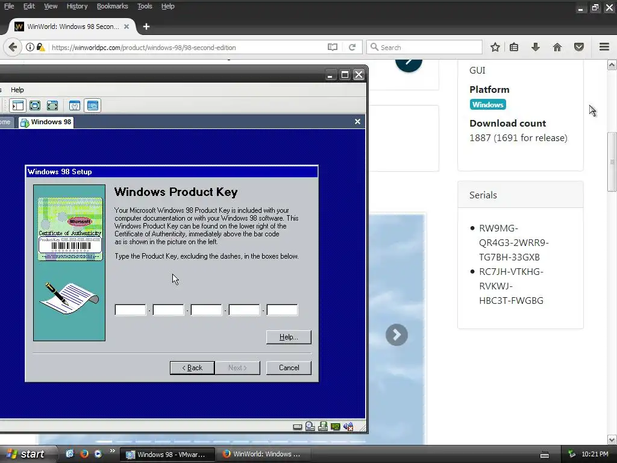This screenshot has width=617, height=463.
Task: Click the Cancel button in Setup
Action: point(289,368)
